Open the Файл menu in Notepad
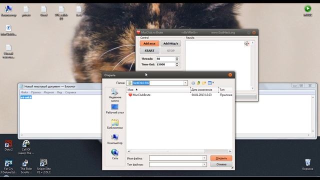The height and width of the screenshot is (180, 320). (x=24, y=92)
